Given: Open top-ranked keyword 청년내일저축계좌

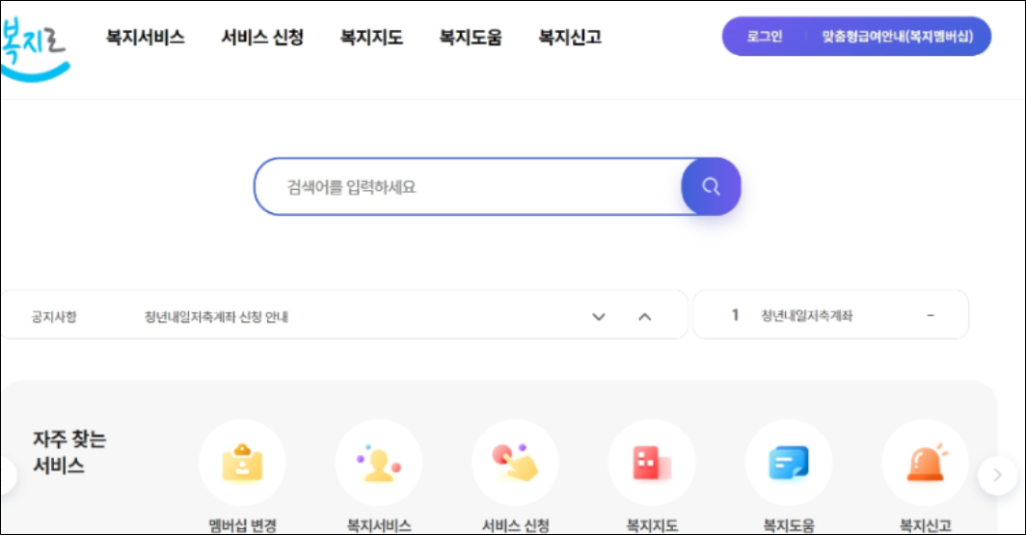Looking at the screenshot, I should click(806, 315).
